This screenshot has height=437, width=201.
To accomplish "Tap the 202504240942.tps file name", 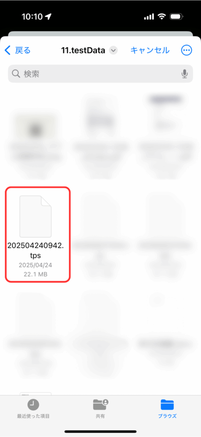I will (x=35, y=250).
